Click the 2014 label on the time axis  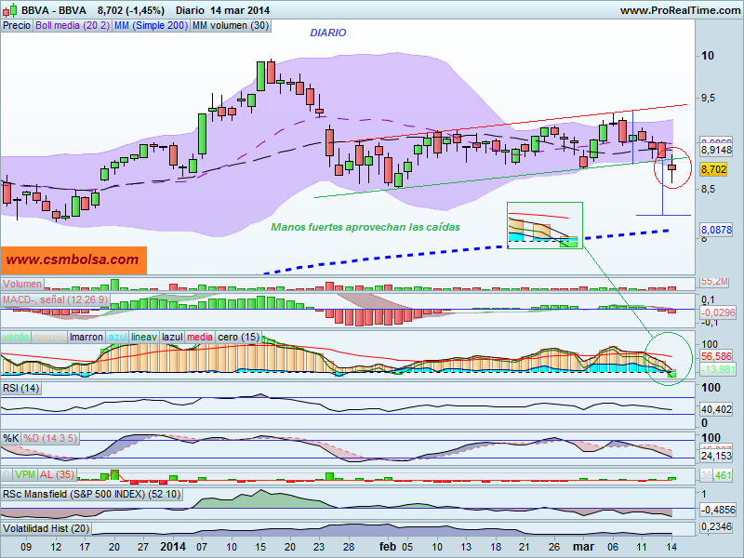[x=173, y=547]
